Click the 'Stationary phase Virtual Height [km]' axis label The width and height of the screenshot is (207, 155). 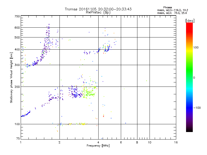(11, 78)
